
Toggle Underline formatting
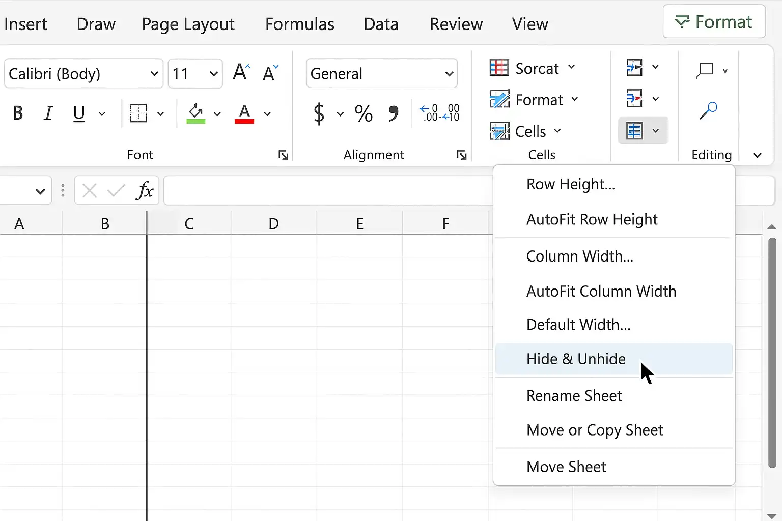click(x=79, y=113)
